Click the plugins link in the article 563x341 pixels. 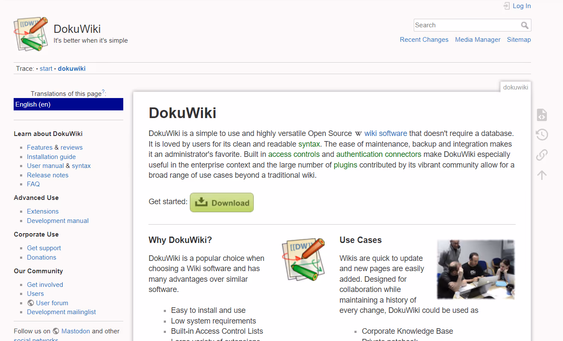click(x=345, y=165)
